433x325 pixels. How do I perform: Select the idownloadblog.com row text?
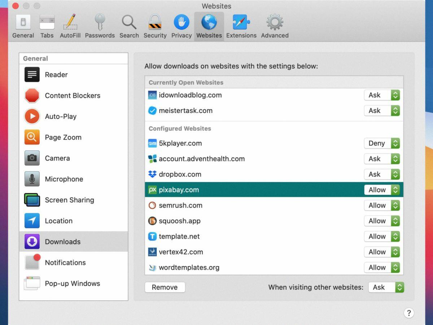[x=190, y=95]
